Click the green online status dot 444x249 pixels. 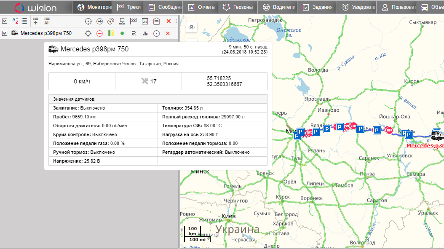tap(122, 33)
